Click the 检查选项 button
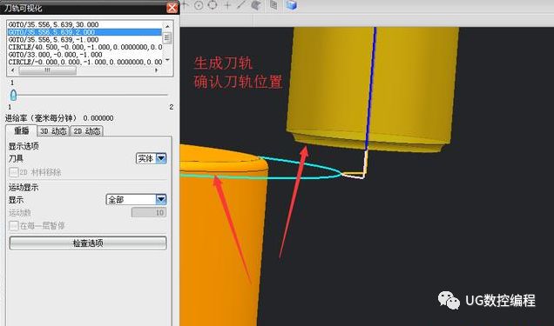 click(88, 243)
